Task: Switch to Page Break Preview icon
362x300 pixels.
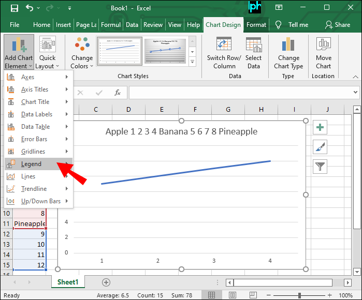Action: point(253,295)
